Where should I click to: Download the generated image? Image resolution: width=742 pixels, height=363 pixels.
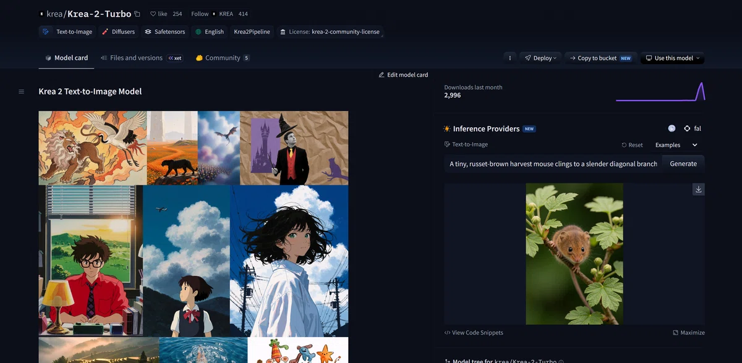(x=699, y=189)
